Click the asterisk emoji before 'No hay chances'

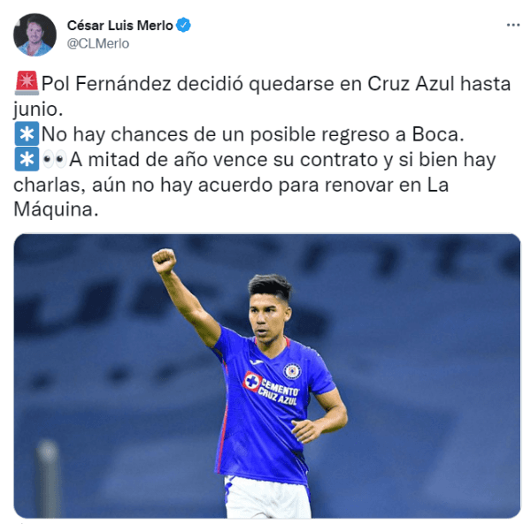coord(27,134)
